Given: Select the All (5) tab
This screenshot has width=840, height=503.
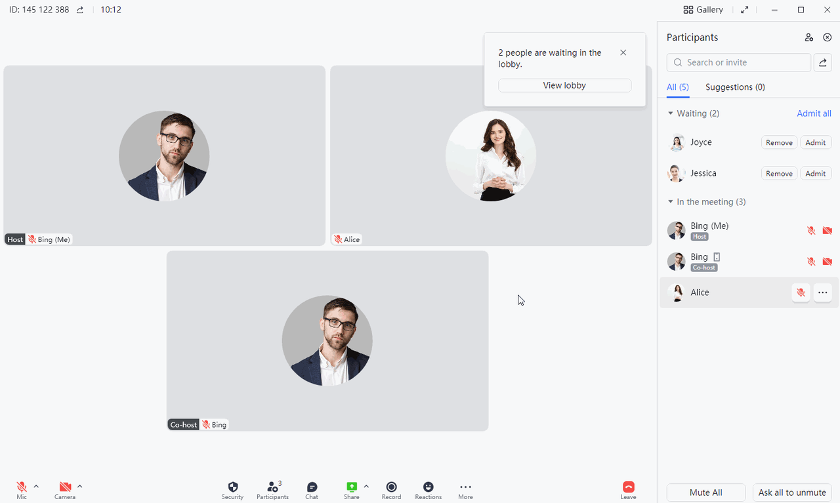Looking at the screenshot, I should click(x=678, y=87).
